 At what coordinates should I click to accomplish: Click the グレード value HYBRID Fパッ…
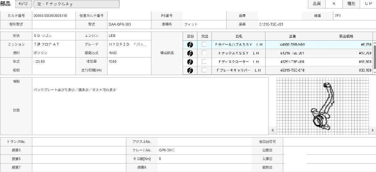tap(128, 44)
